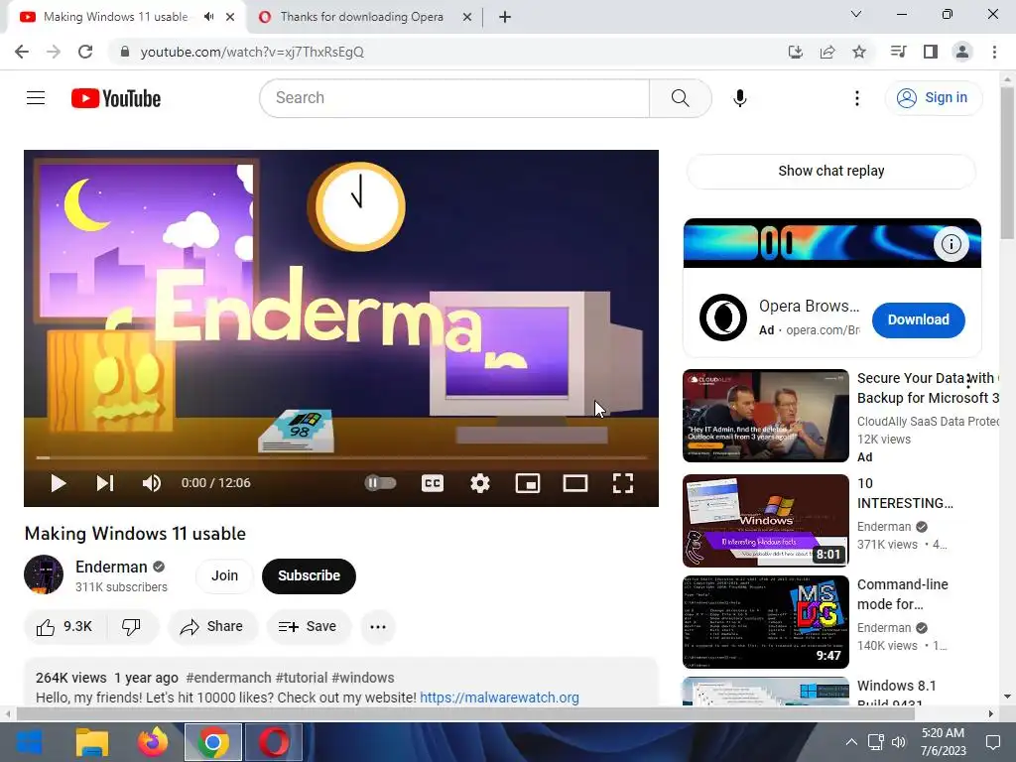Open more actions ellipsis below video
The image size is (1016, 762).
(x=378, y=627)
